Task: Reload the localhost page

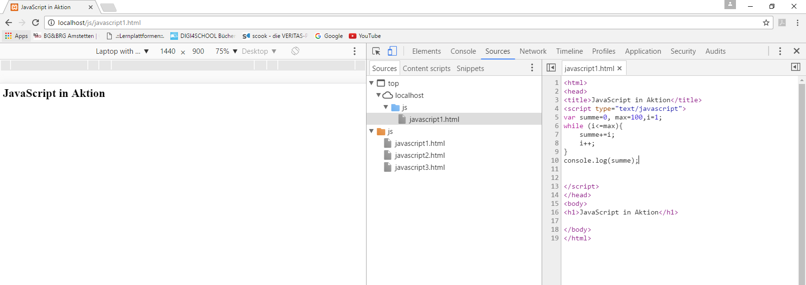Action: 36,23
